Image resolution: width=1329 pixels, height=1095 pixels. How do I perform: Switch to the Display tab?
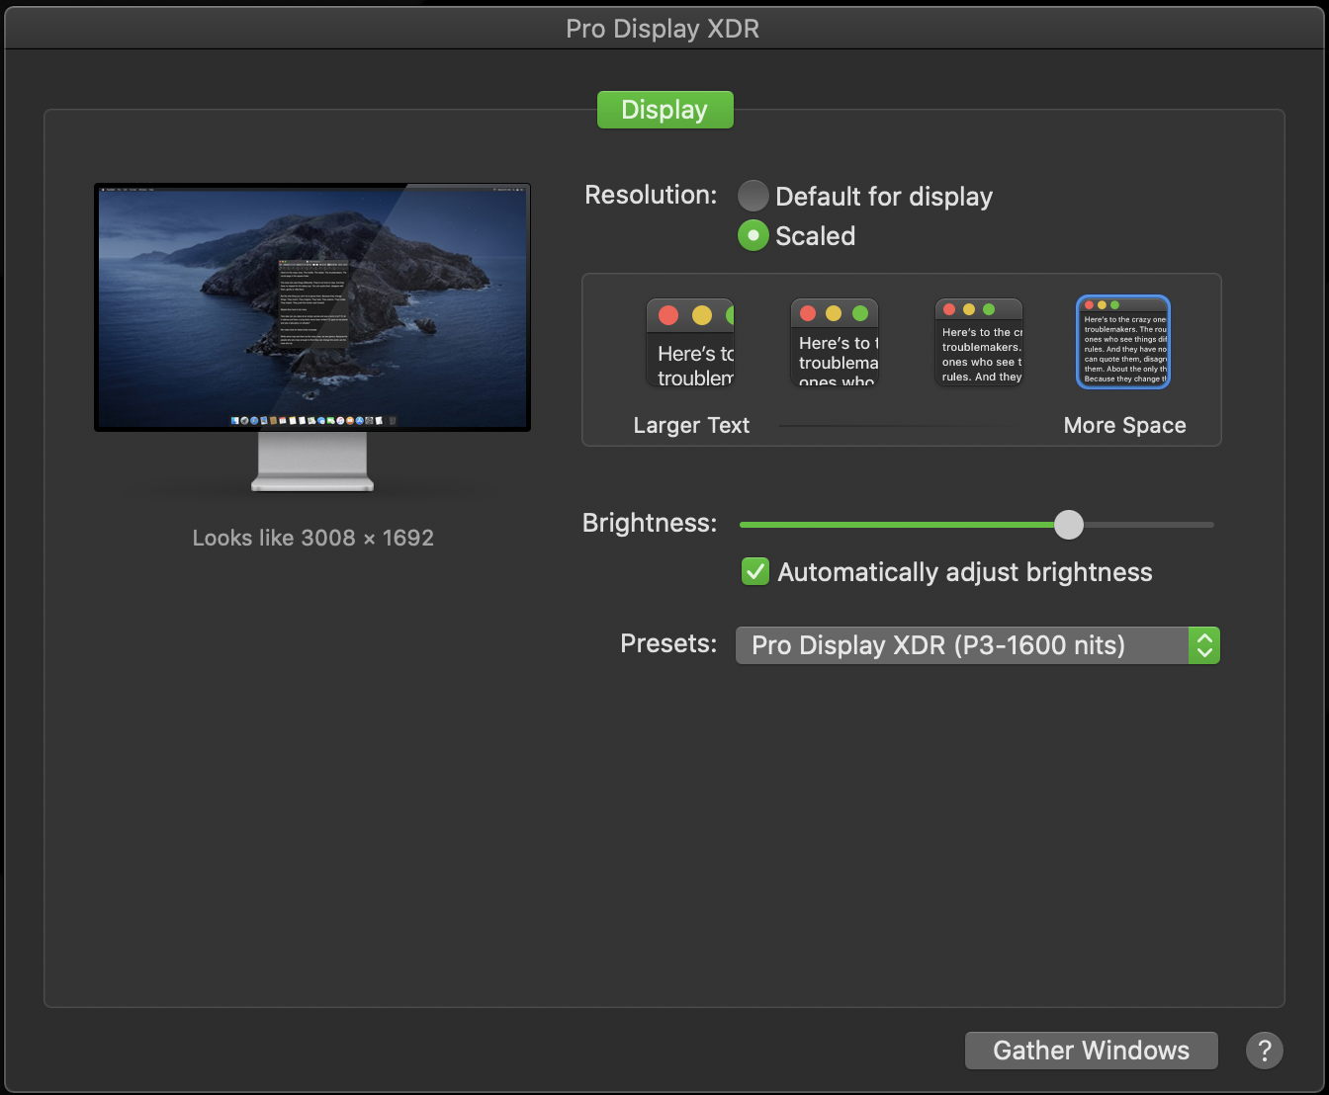click(664, 109)
